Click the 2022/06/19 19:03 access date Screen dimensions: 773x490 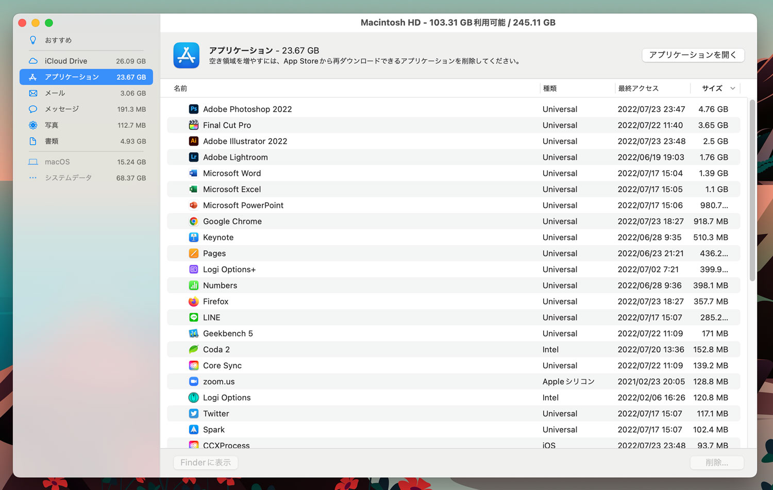point(651,157)
